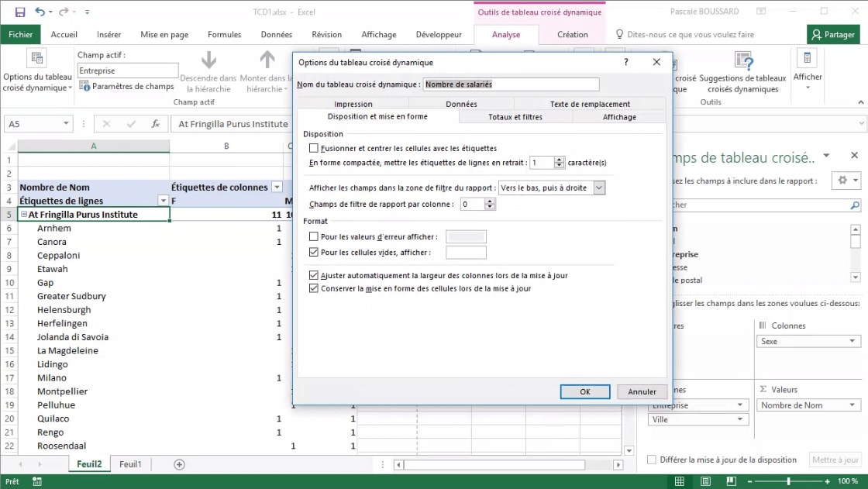Click the Nom du tableau croisé dynamique field
Screen dimensions: 868x489
[511, 84]
